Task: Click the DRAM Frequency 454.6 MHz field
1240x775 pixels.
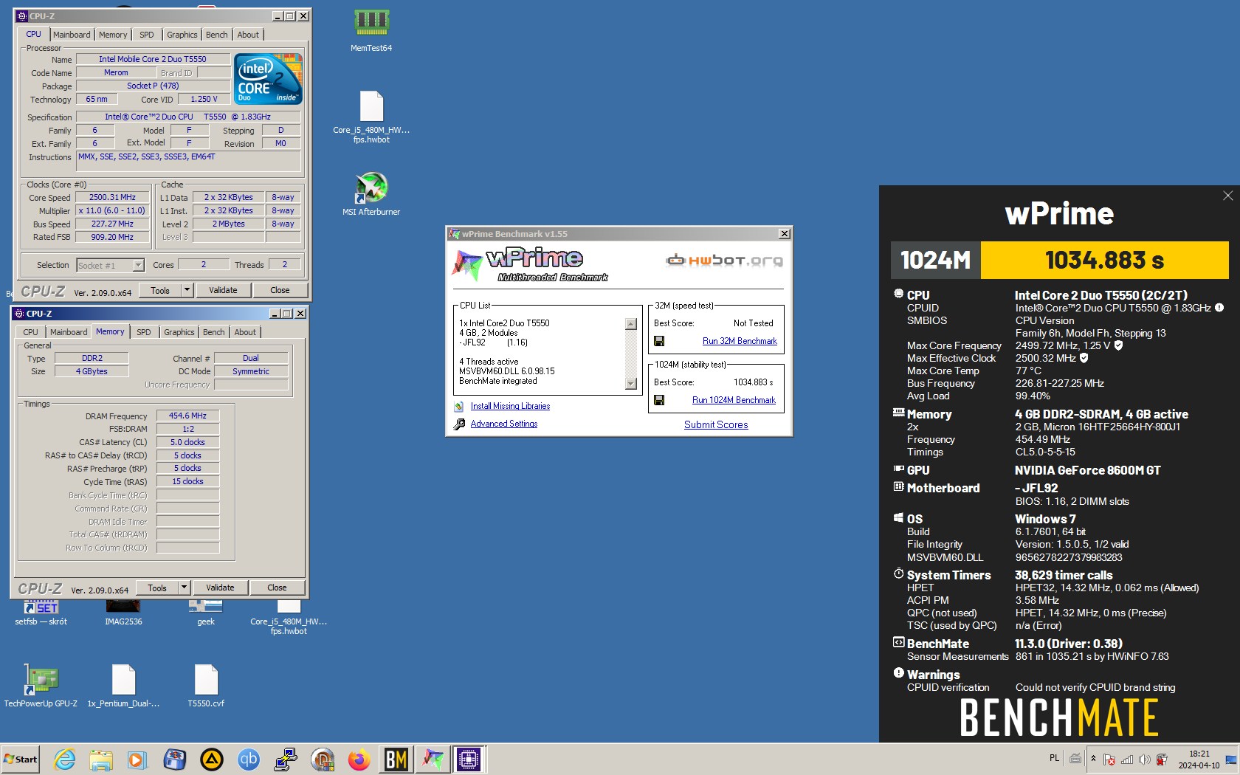Action: coord(187,416)
